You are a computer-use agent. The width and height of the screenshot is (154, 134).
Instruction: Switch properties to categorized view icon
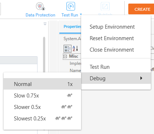pyautogui.click(x=68, y=49)
